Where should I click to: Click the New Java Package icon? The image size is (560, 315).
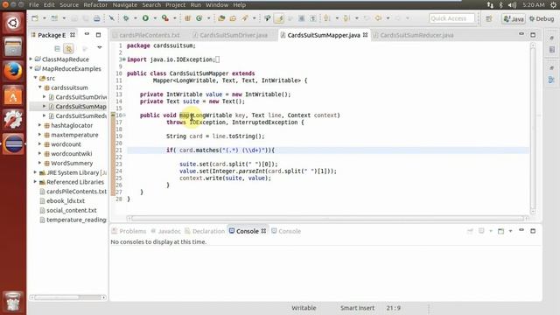pyautogui.click(x=187, y=18)
